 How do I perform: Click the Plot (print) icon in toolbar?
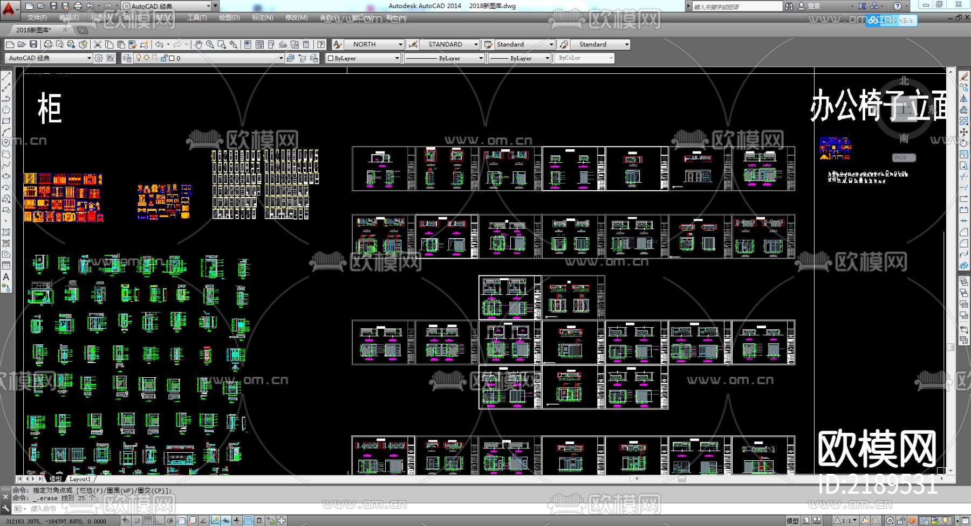click(x=48, y=44)
